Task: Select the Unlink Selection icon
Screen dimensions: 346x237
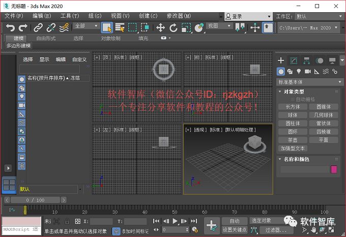Action: 51,28
